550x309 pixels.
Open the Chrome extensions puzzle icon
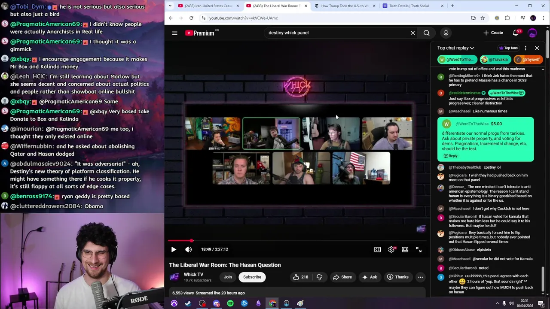point(507,18)
